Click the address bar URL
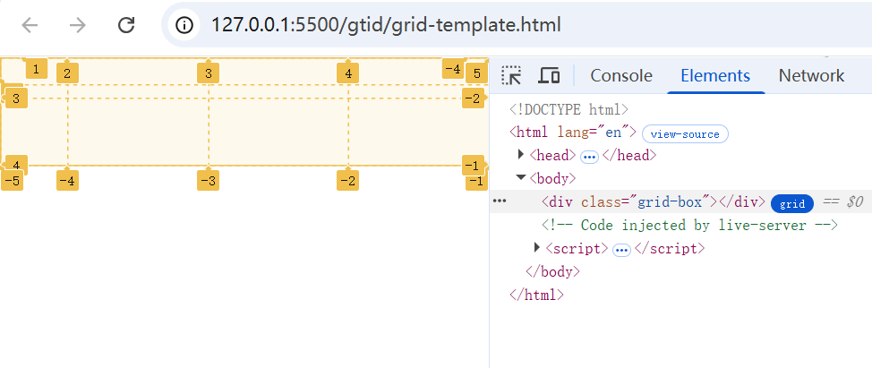The height and width of the screenshot is (368, 872). [386, 25]
